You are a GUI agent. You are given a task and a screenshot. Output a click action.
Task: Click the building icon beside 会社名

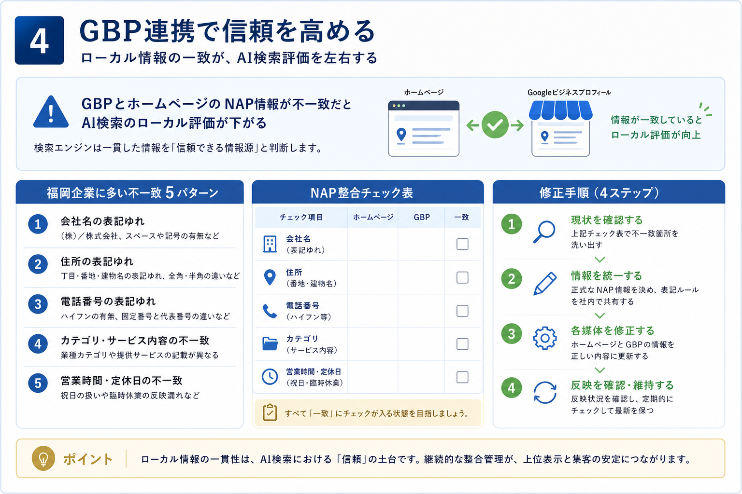click(270, 244)
